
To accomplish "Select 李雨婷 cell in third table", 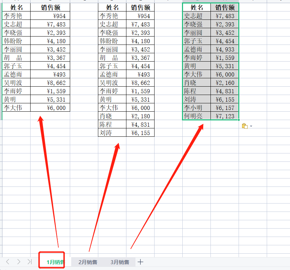I will click(x=197, y=57).
